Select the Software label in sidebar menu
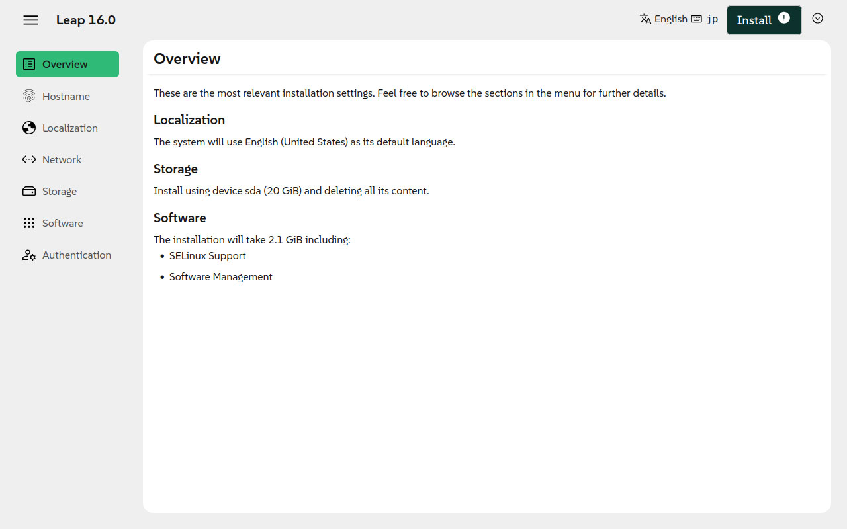The width and height of the screenshot is (847, 529). pos(63,223)
